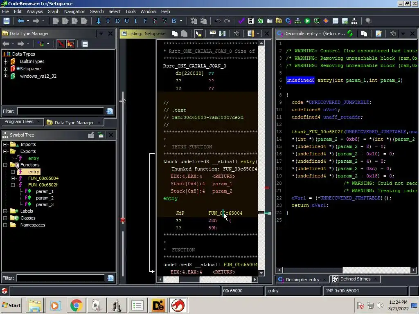Toggle mouse hover mode in the Listing header

(x=198, y=34)
